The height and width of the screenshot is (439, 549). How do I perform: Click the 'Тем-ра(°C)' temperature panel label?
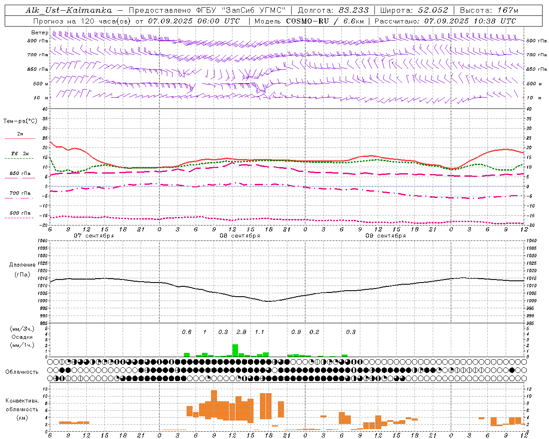[20, 121]
